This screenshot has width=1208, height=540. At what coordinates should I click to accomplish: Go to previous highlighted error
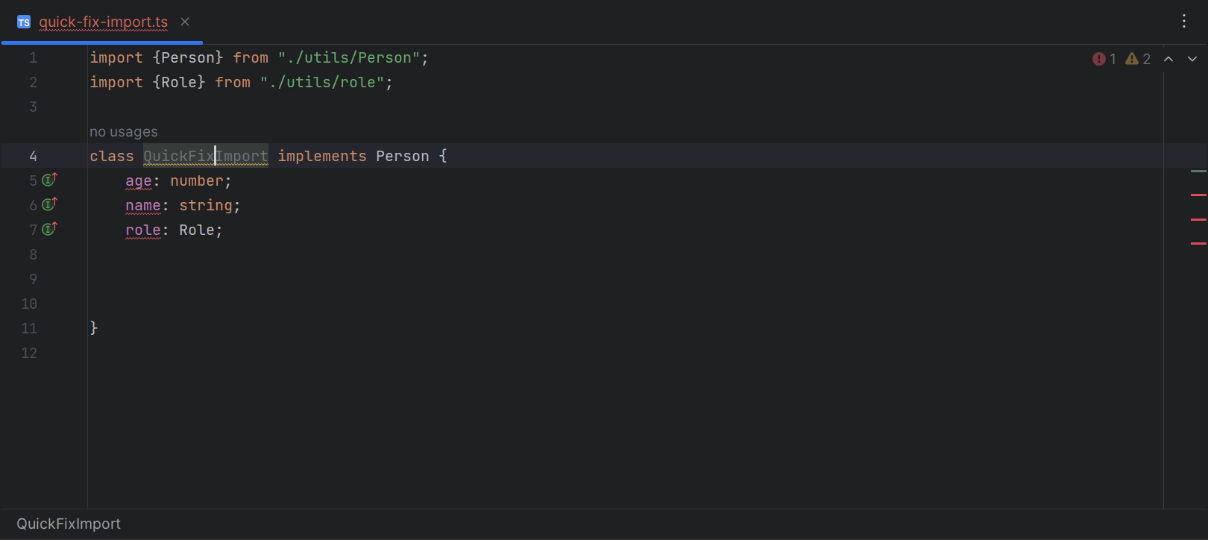[1168, 59]
